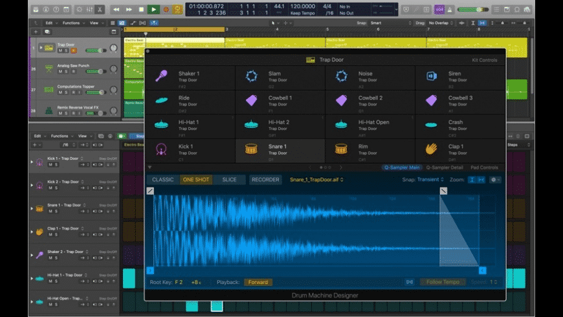Mute the Trap Door track
This screenshot has width=563, height=317.
pos(60,51)
